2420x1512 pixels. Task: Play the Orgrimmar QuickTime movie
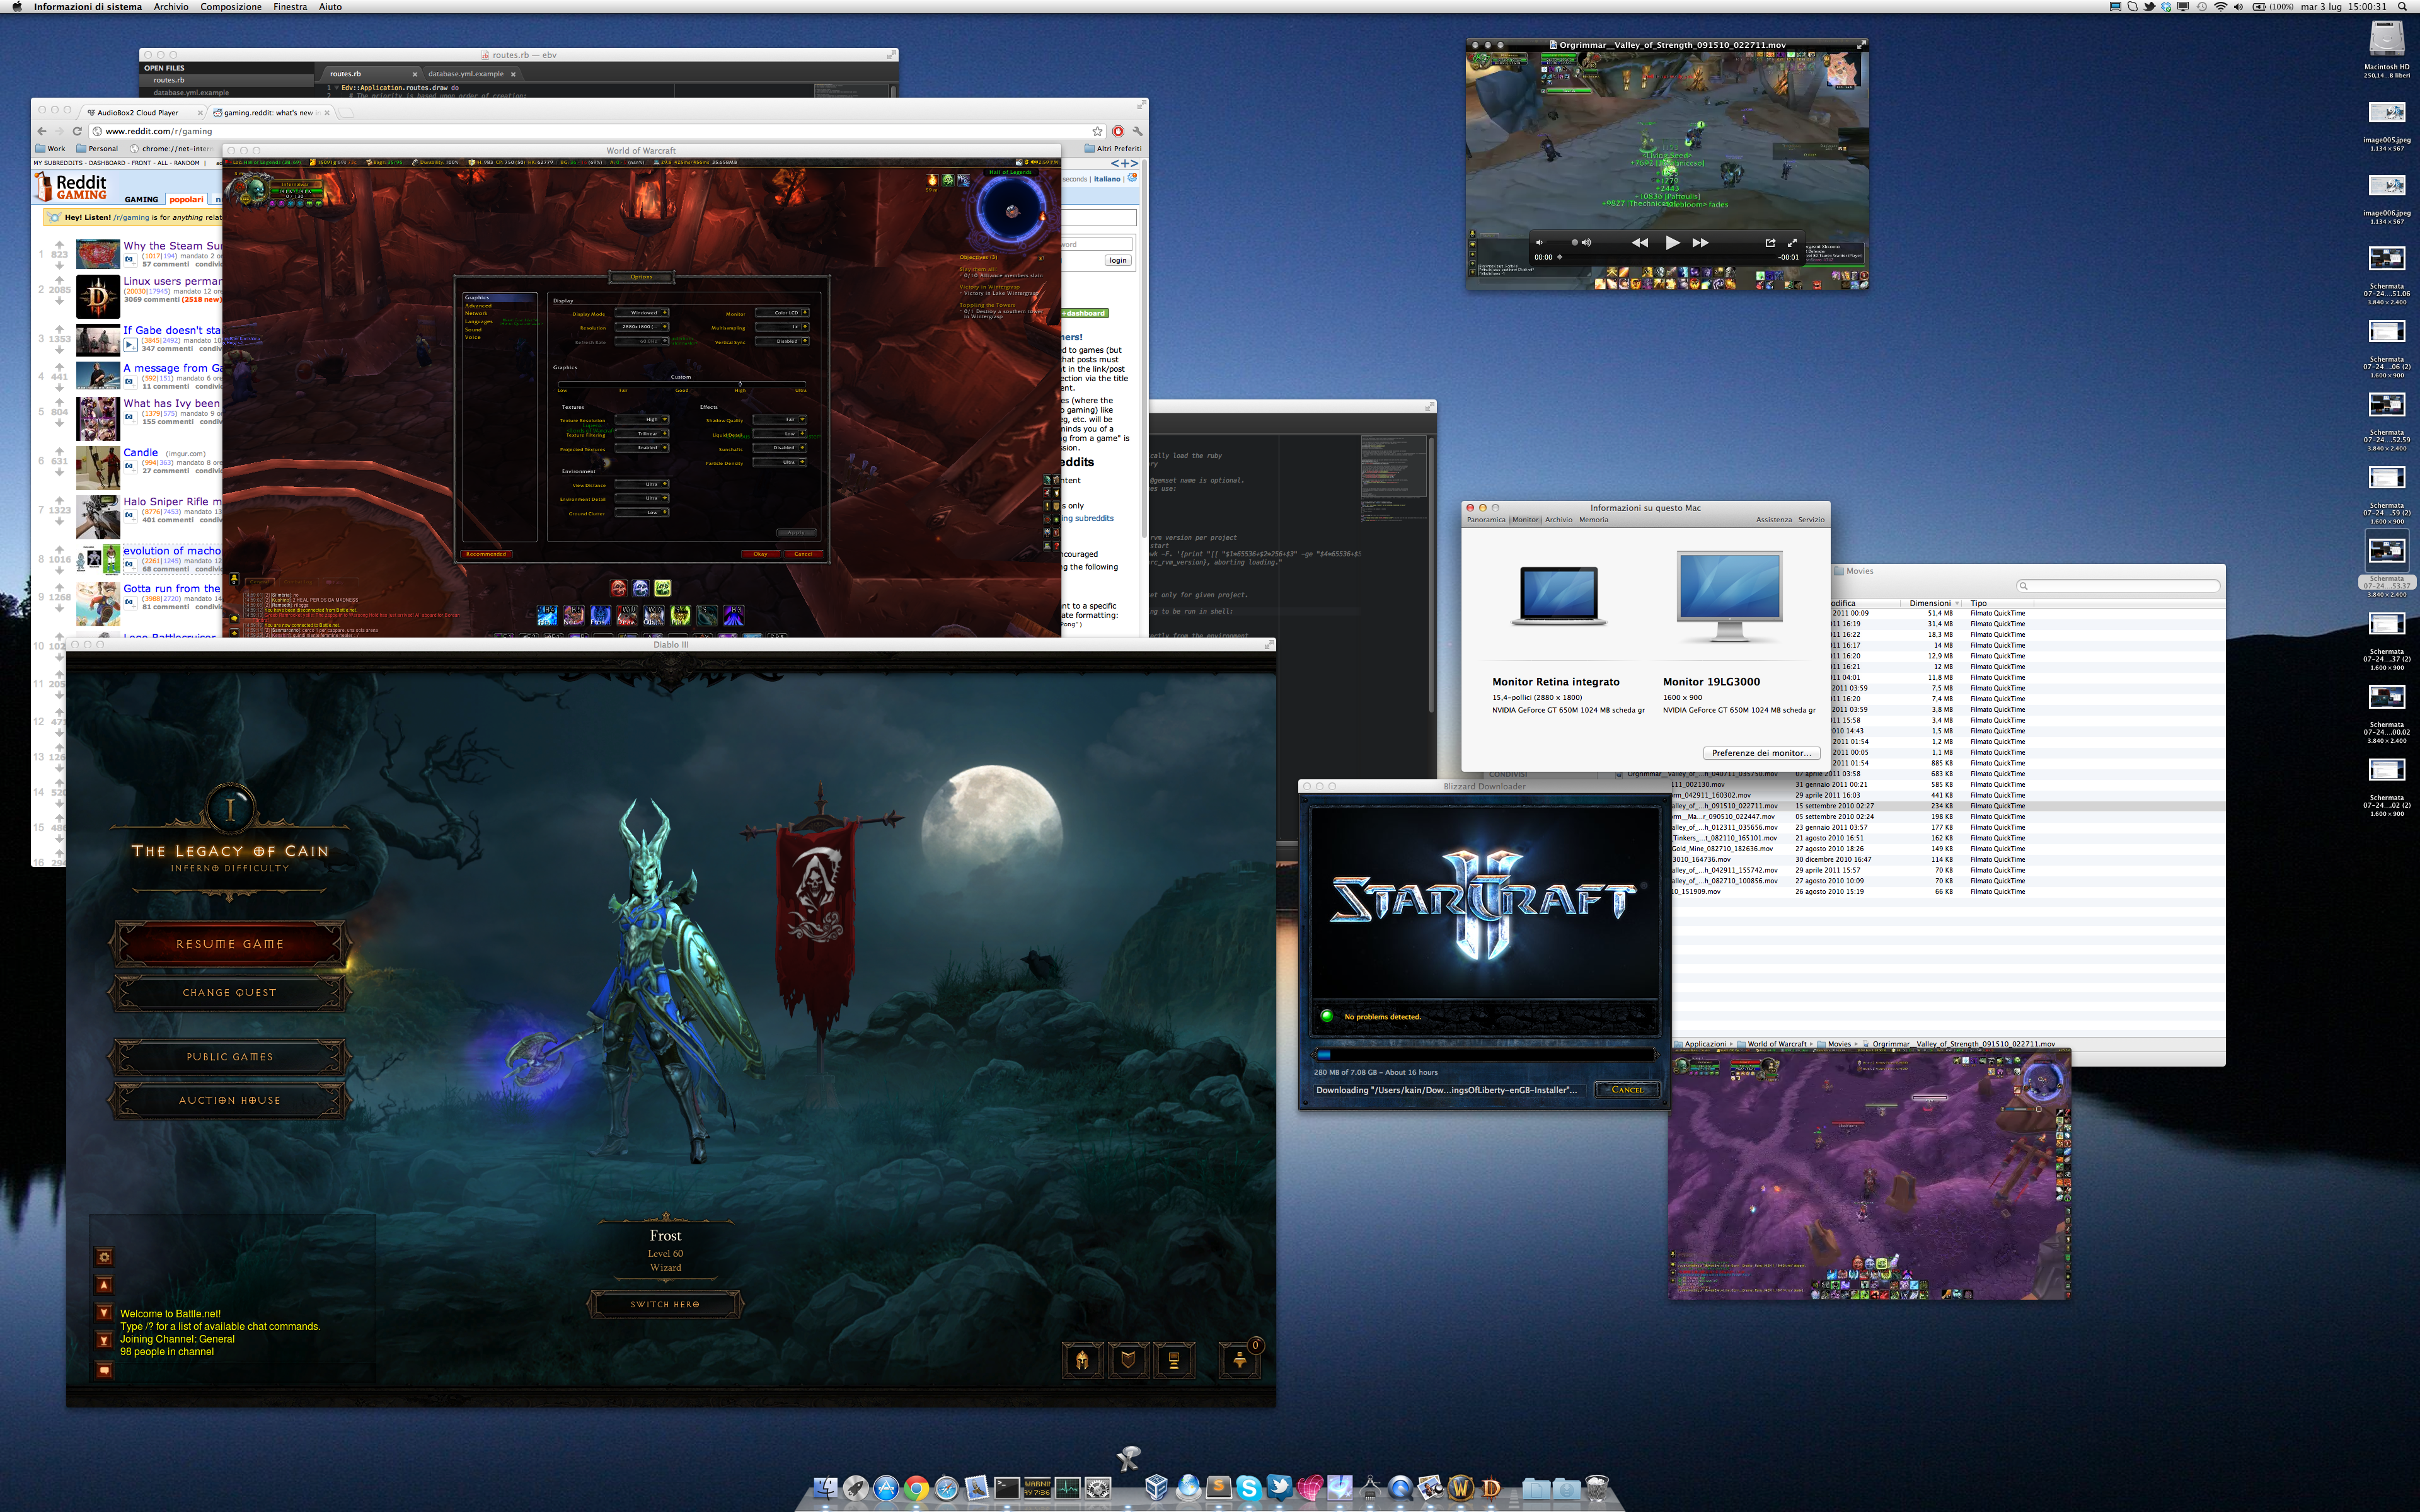[x=1674, y=243]
